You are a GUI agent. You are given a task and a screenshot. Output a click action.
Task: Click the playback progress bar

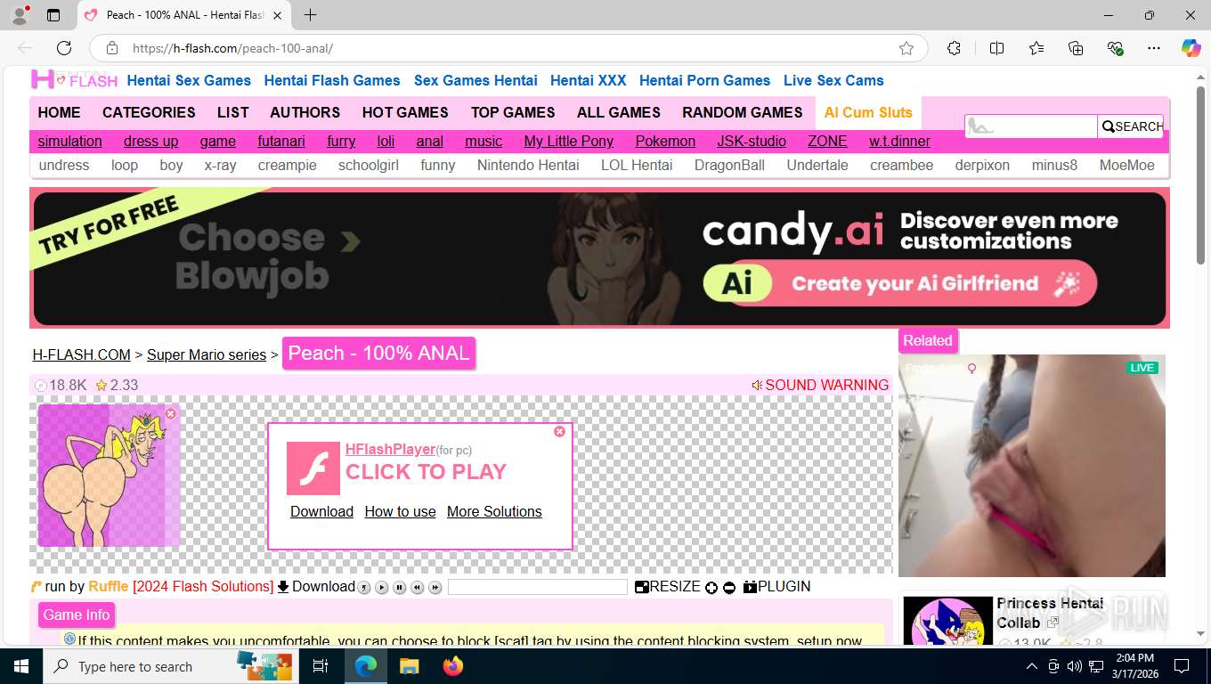click(x=537, y=587)
